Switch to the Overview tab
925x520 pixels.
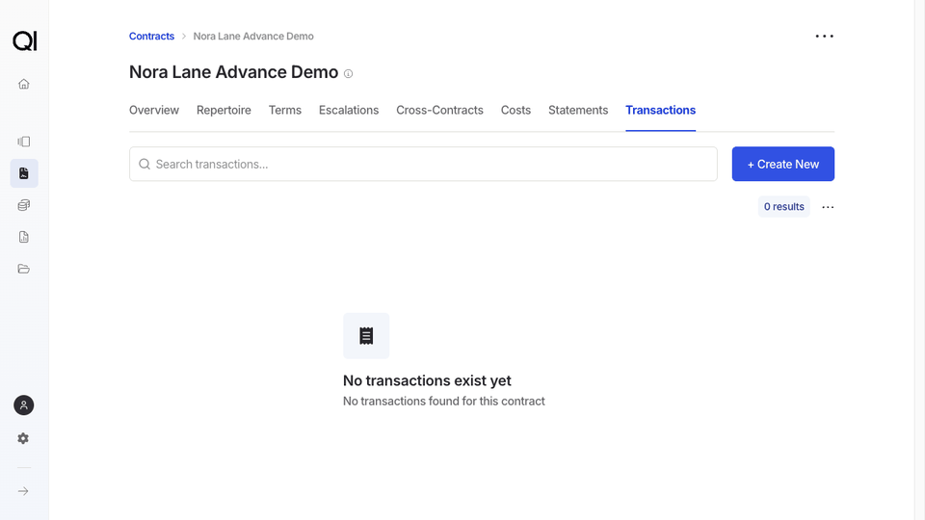[x=154, y=110]
